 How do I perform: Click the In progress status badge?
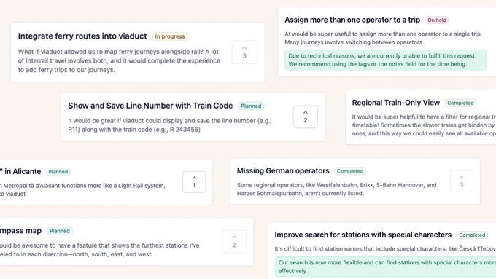point(170,36)
